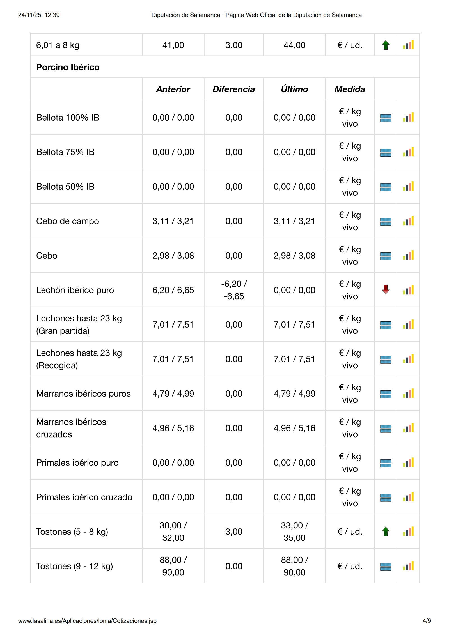Viewport: 449px width, 635px height.
Task: Click the chart icon in the 6,01 a 8 kg row
Action: point(408,45)
